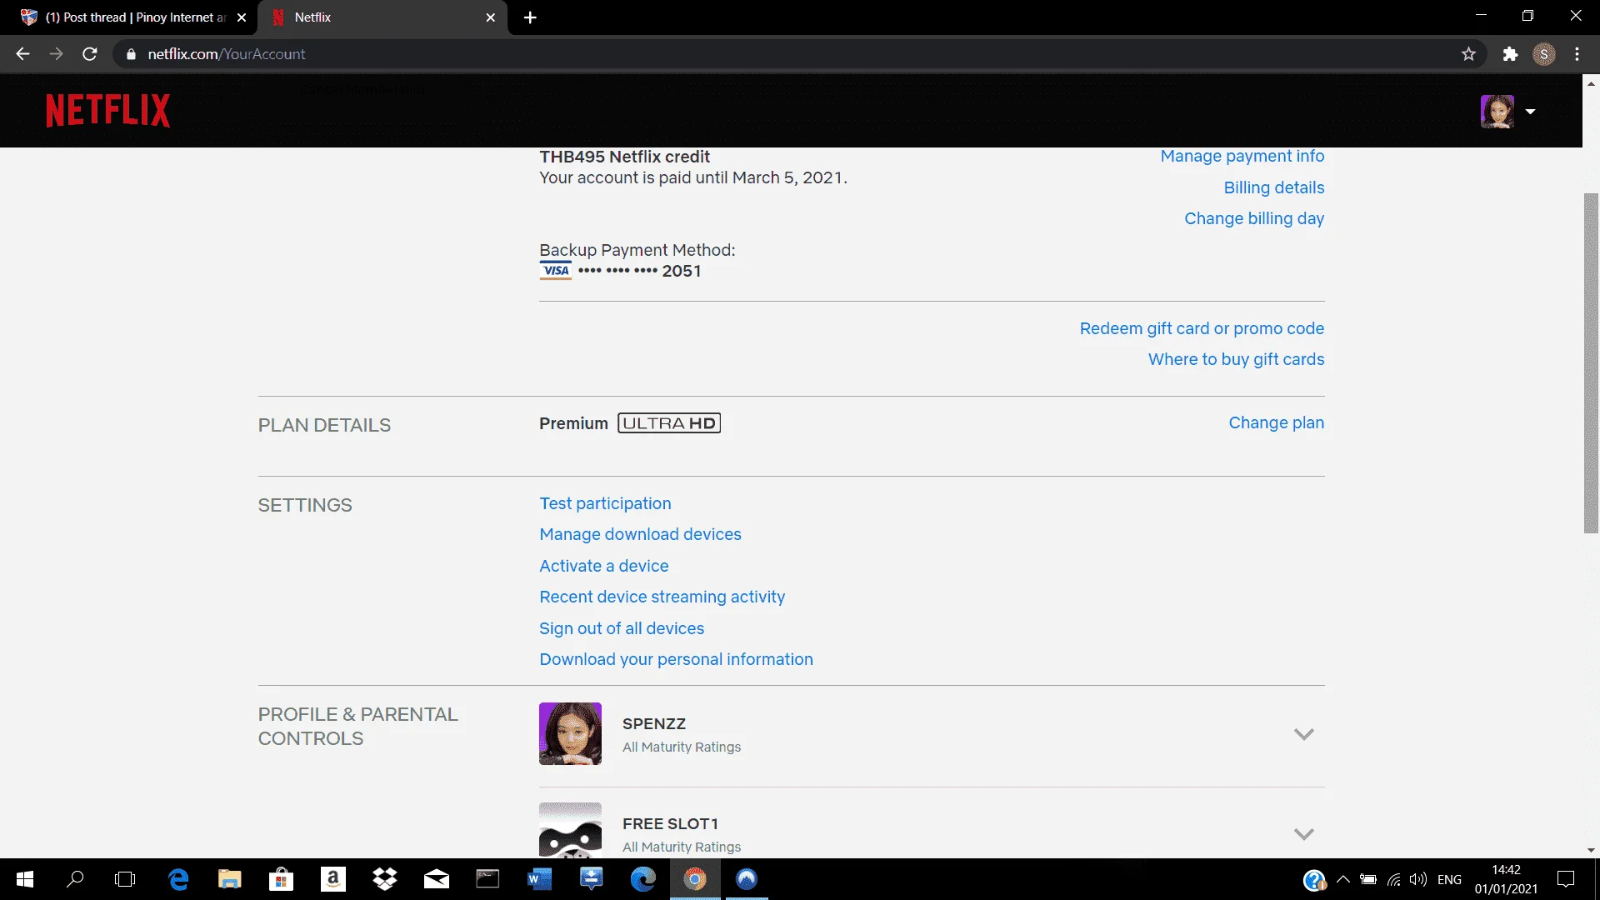This screenshot has height=900, width=1600.
Task: Open Manage payment info
Action: point(1242,156)
